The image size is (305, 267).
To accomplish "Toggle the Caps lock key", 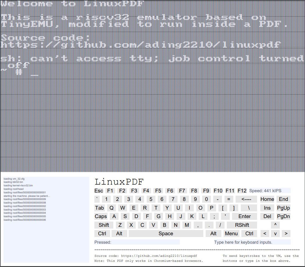I will tap(101, 216).
